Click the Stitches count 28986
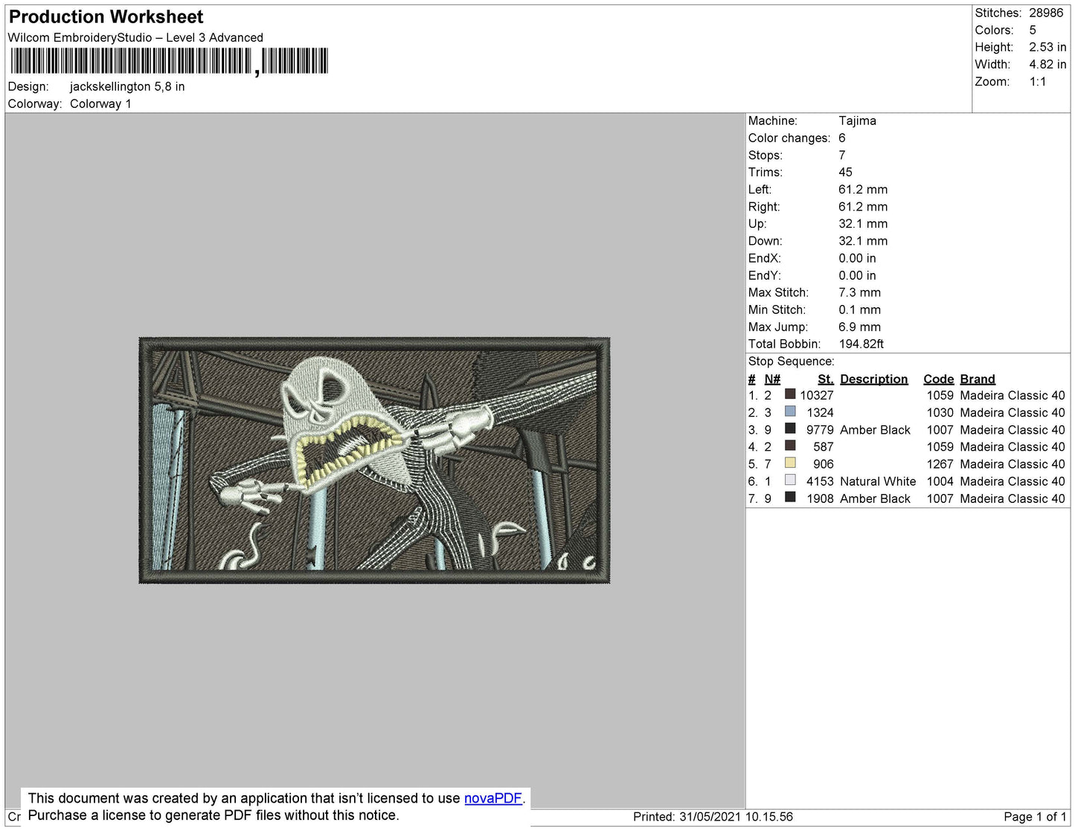This screenshot has width=1075, height=831. point(1046,13)
